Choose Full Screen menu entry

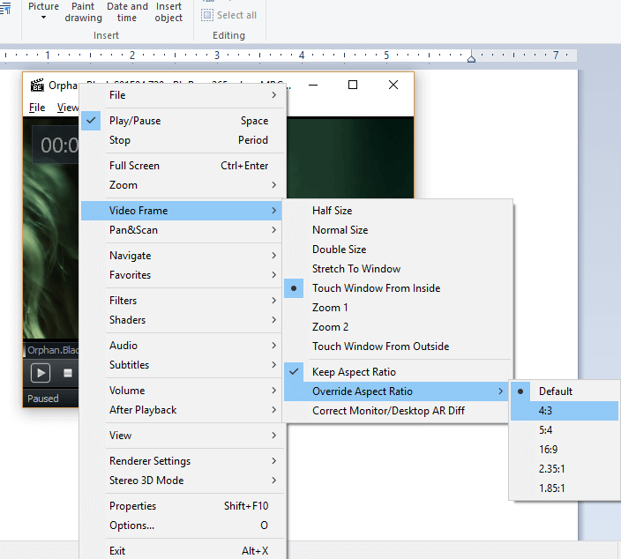(183, 166)
